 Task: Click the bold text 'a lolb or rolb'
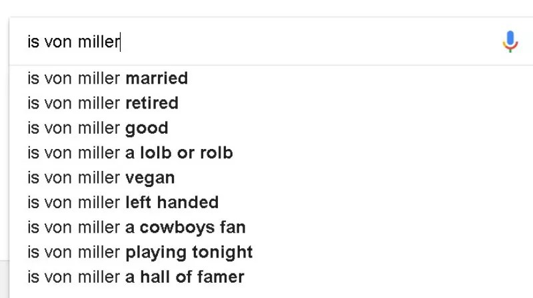tap(179, 153)
